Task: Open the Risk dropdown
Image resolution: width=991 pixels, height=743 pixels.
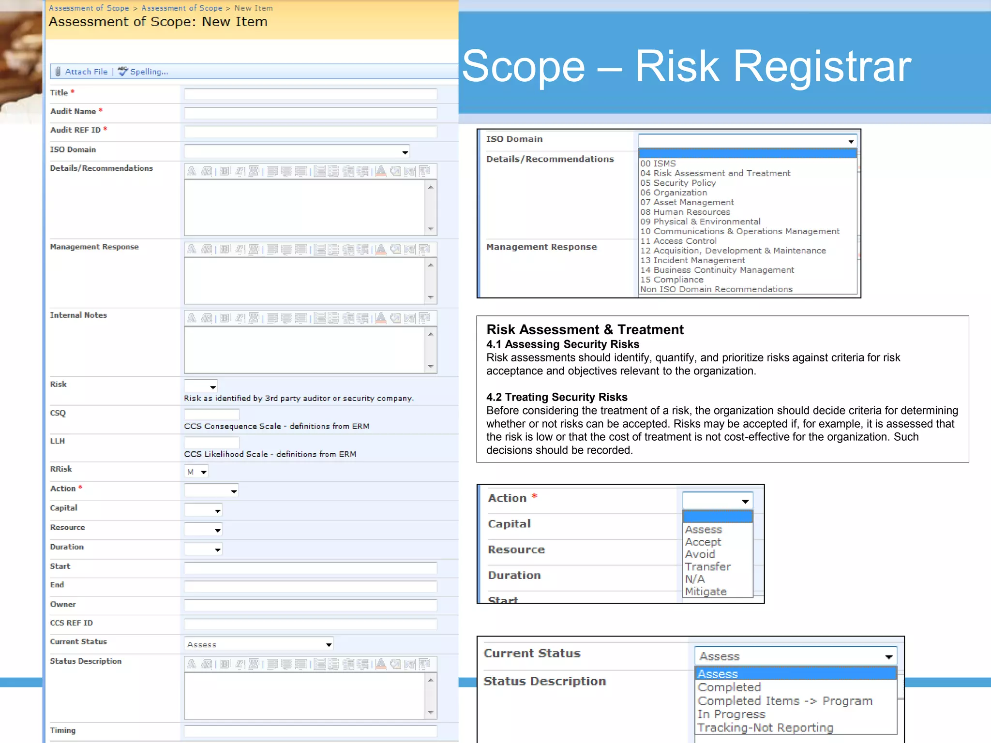Action: pos(201,386)
